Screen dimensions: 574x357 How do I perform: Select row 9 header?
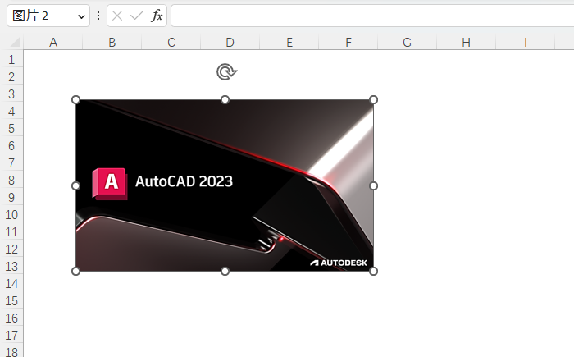tap(11, 197)
